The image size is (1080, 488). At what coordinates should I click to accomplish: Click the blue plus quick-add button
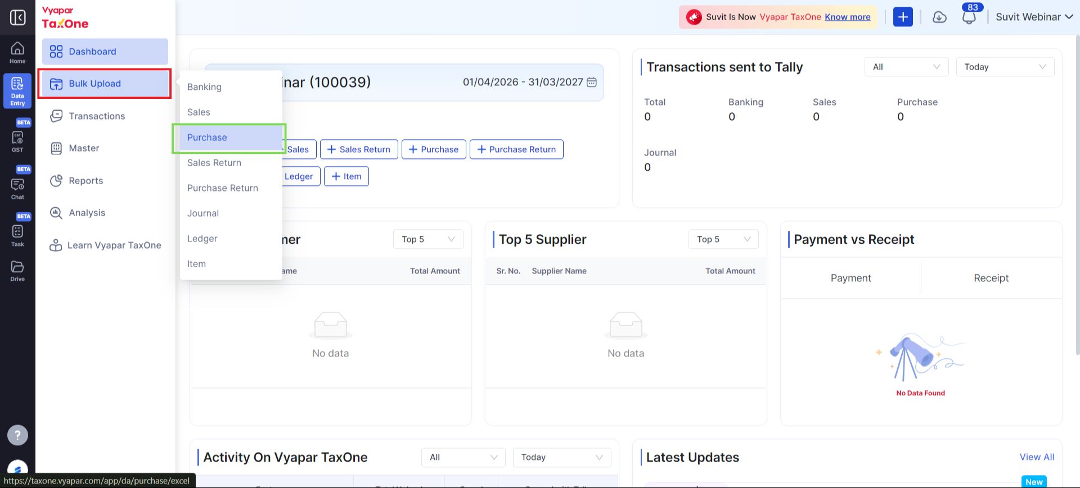click(903, 17)
